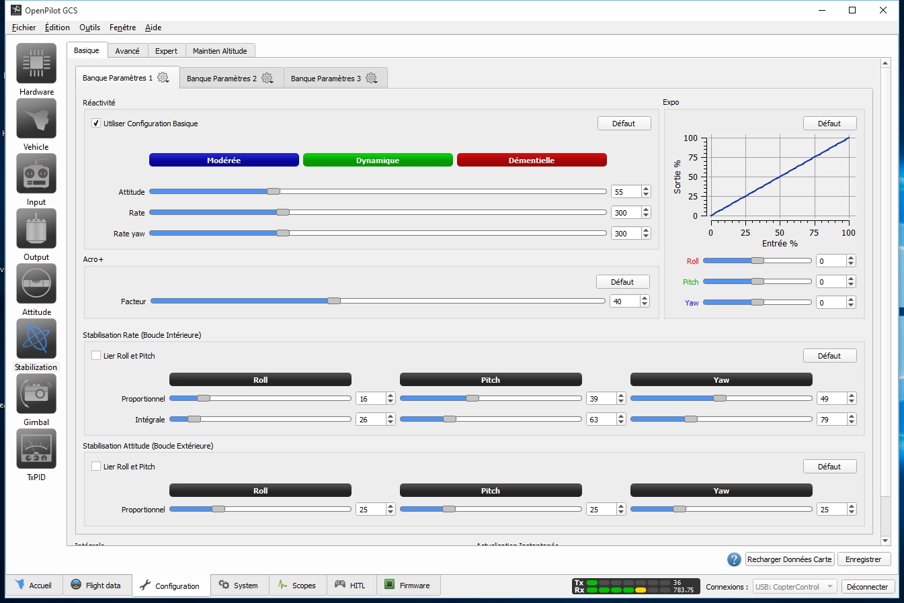
Task: Increase the Rate reactivity value spinner
Action: [646, 210]
